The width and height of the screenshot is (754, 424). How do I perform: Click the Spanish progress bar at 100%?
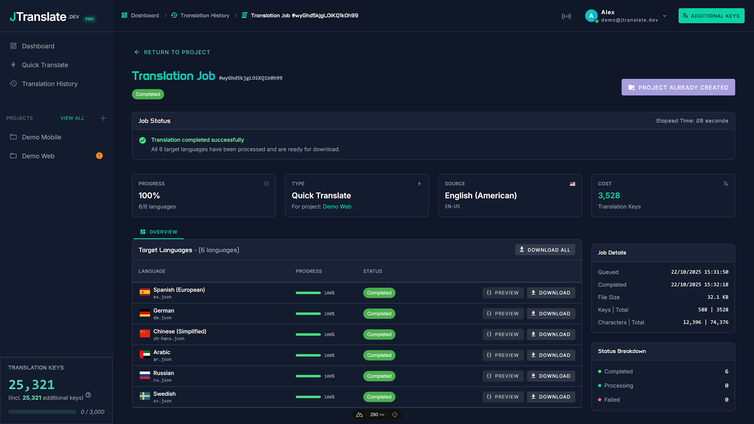click(308, 293)
